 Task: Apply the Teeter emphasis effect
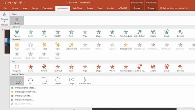point(44,46)
